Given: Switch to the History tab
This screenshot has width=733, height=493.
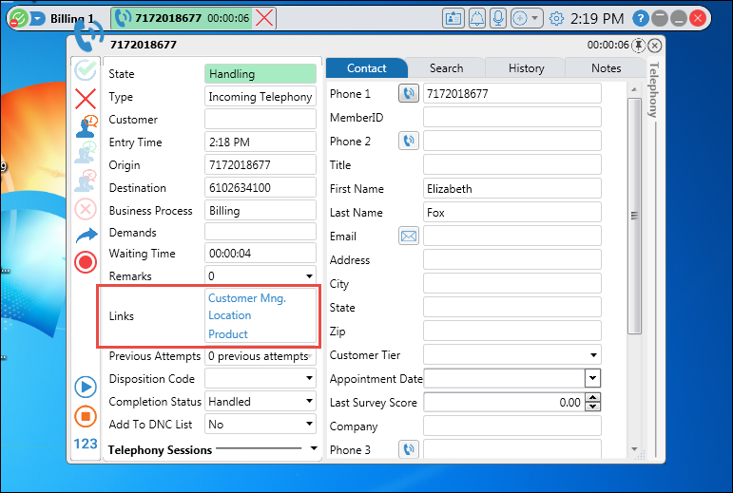Looking at the screenshot, I should coord(526,68).
